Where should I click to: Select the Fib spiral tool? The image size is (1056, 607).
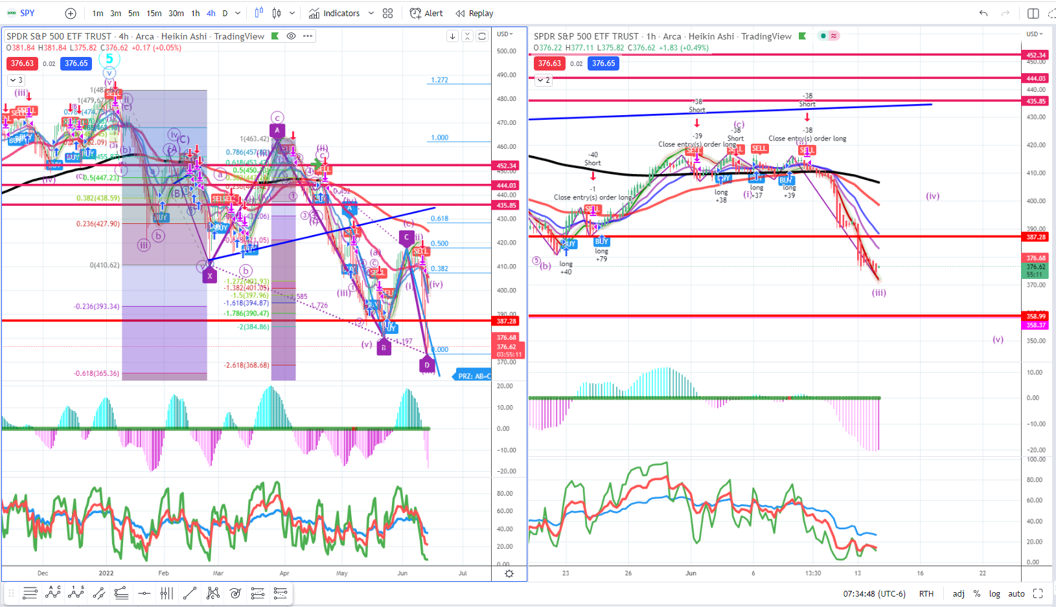tap(235, 593)
